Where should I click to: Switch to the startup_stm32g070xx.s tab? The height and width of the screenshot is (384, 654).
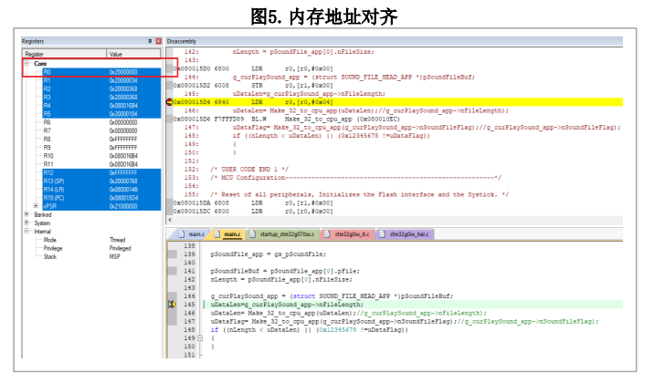[x=282, y=234]
